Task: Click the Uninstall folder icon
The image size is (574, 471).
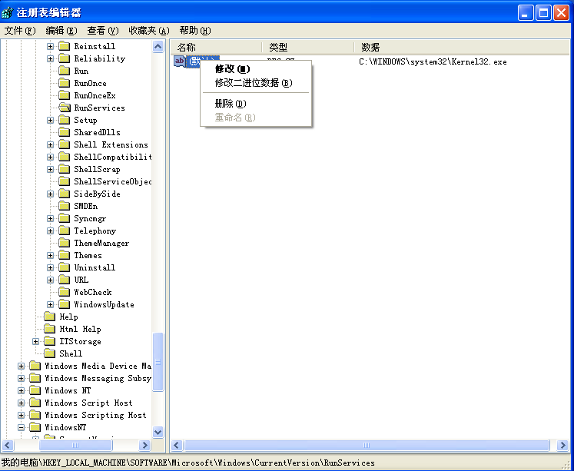Action: click(x=64, y=267)
